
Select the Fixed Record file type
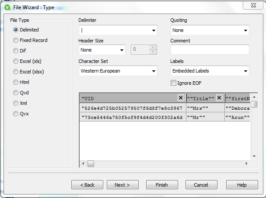pos(16,40)
